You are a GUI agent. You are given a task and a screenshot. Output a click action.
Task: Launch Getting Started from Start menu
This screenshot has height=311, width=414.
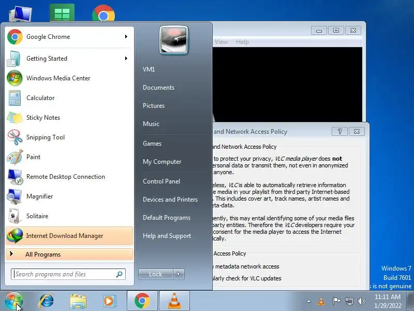(69, 59)
